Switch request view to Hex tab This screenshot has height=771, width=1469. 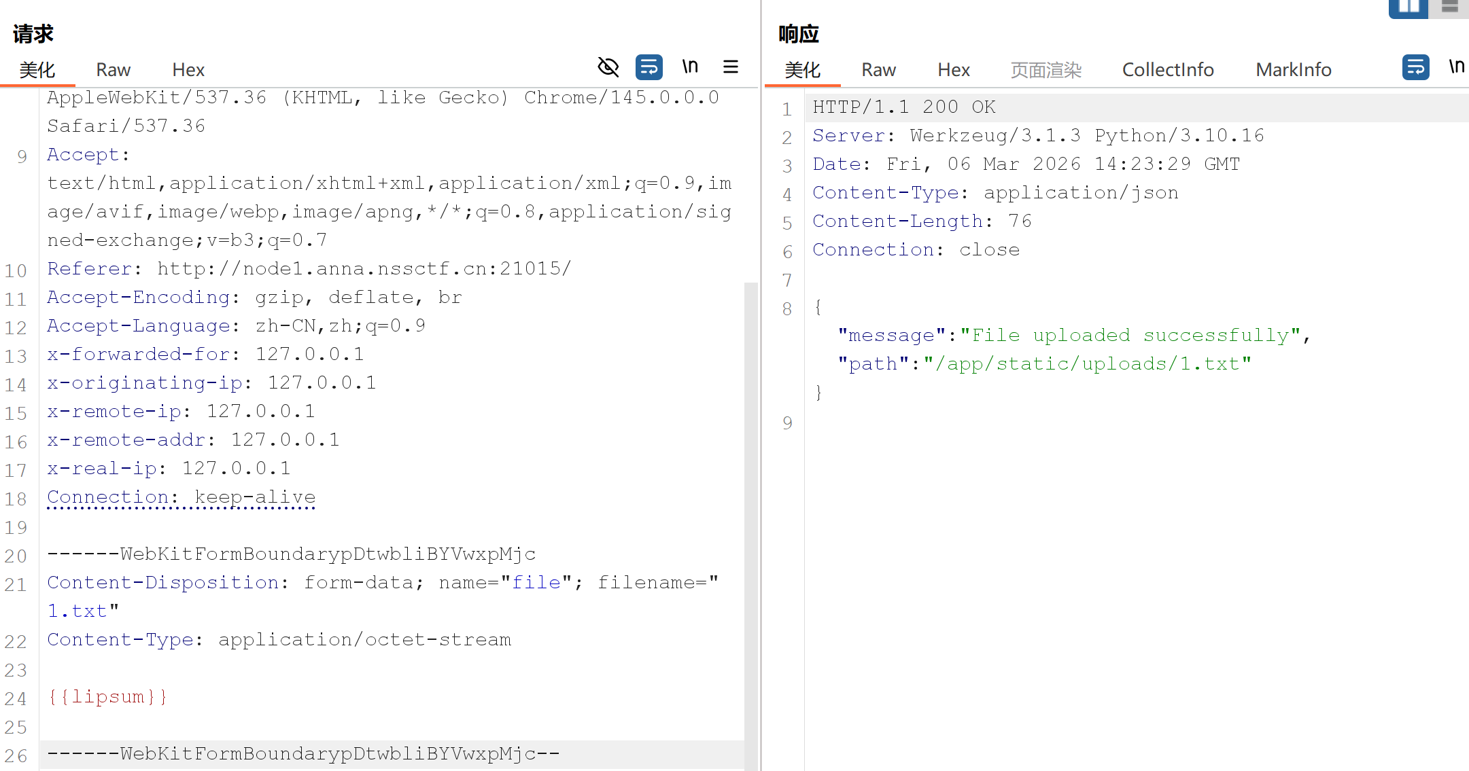click(x=188, y=70)
